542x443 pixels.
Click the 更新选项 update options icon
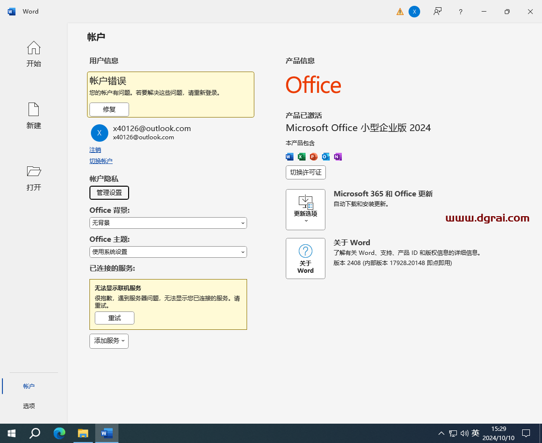[x=306, y=209]
